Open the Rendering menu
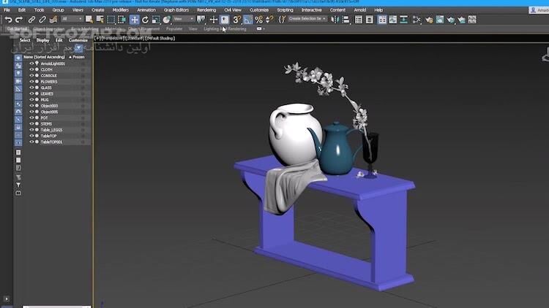Image resolution: width=549 pixels, height=308 pixels. [206, 10]
